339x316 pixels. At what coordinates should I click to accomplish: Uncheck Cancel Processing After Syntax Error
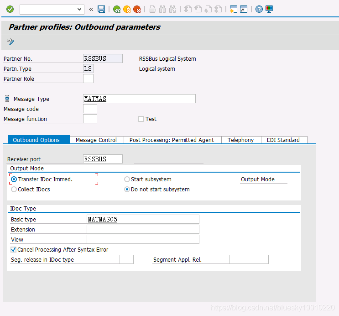[x=13, y=249]
